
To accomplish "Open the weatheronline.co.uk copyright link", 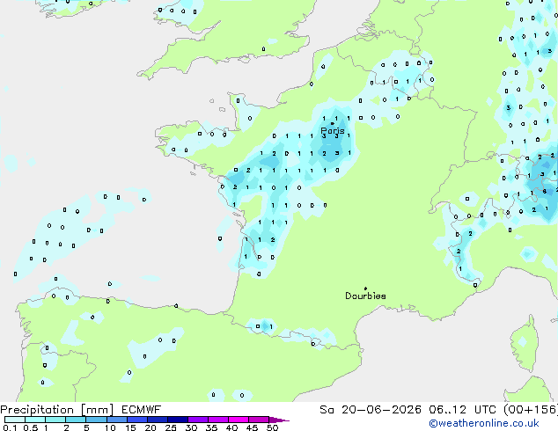I will click(x=484, y=423).
